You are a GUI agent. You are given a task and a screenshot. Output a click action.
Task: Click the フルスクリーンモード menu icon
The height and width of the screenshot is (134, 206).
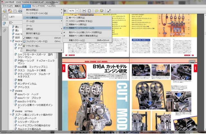pyautogui.click(x=24, y=41)
